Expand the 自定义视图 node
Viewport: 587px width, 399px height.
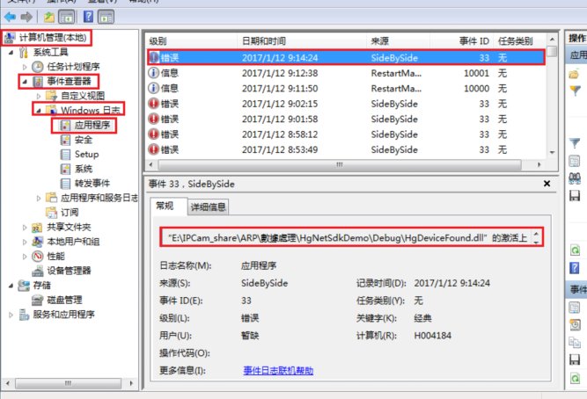coord(39,96)
